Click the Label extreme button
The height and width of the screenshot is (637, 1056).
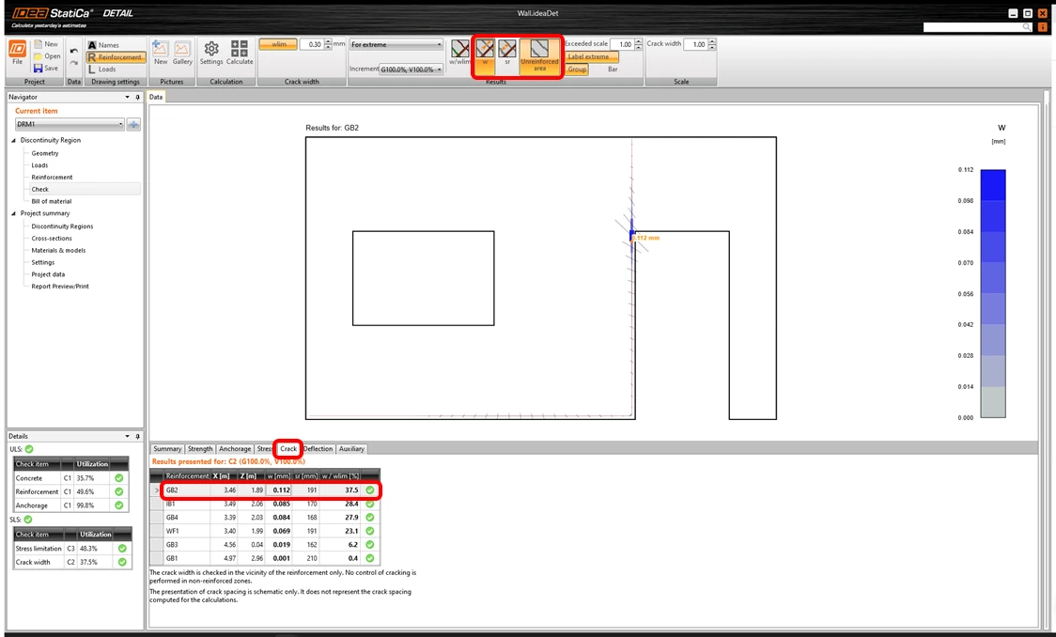pos(591,56)
